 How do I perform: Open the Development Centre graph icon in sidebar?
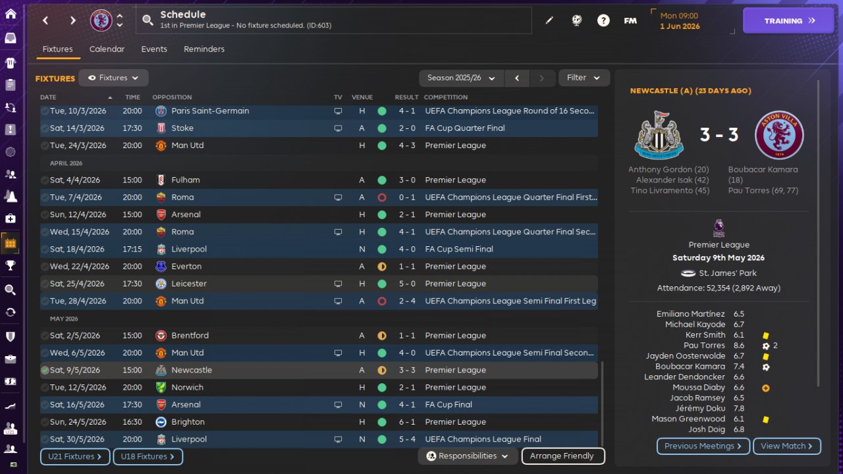coord(11,405)
